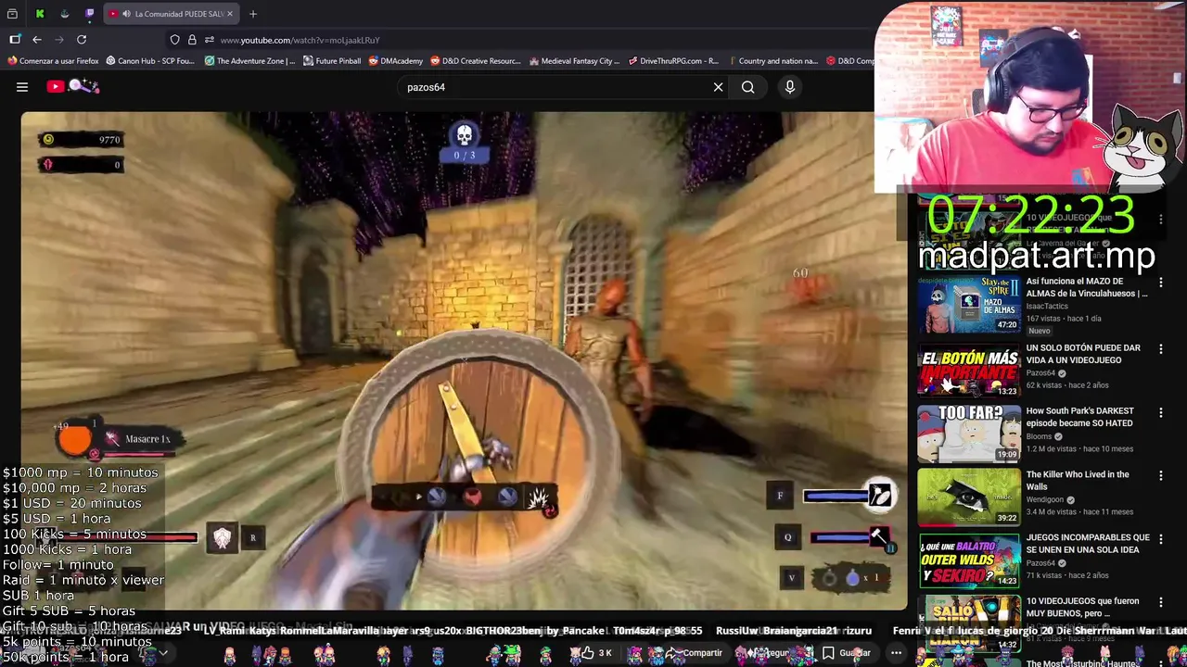Like the video (3 K thumbs up)

(x=597, y=653)
